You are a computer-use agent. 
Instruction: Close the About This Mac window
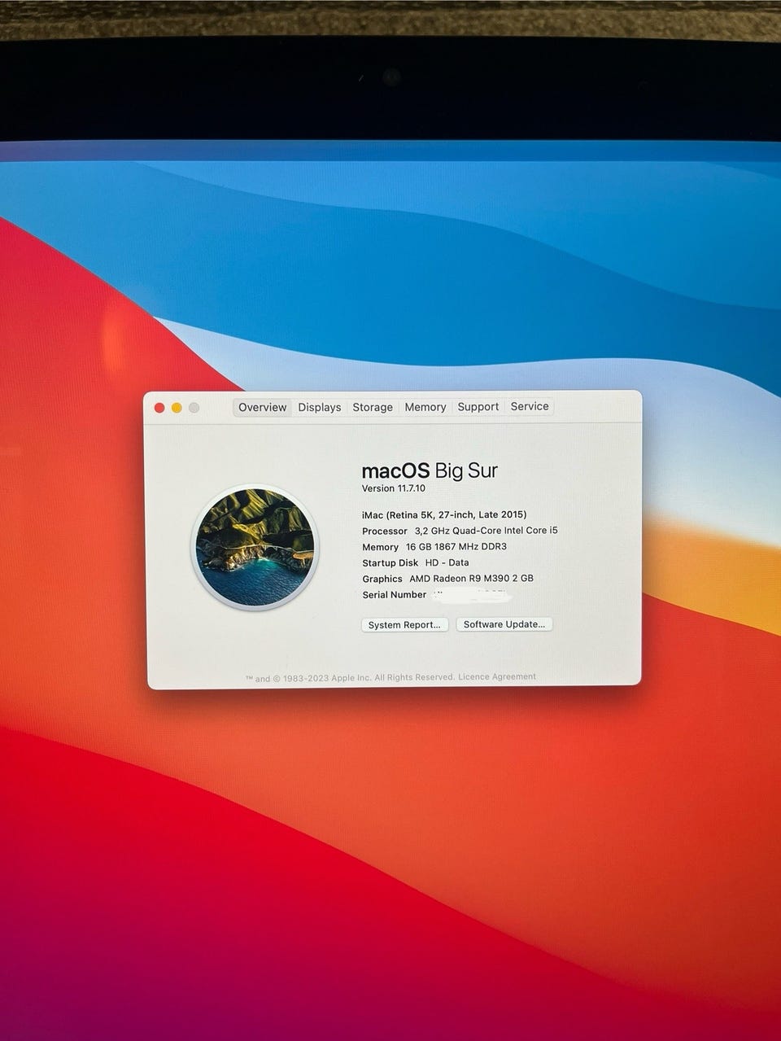(x=159, y=408)
